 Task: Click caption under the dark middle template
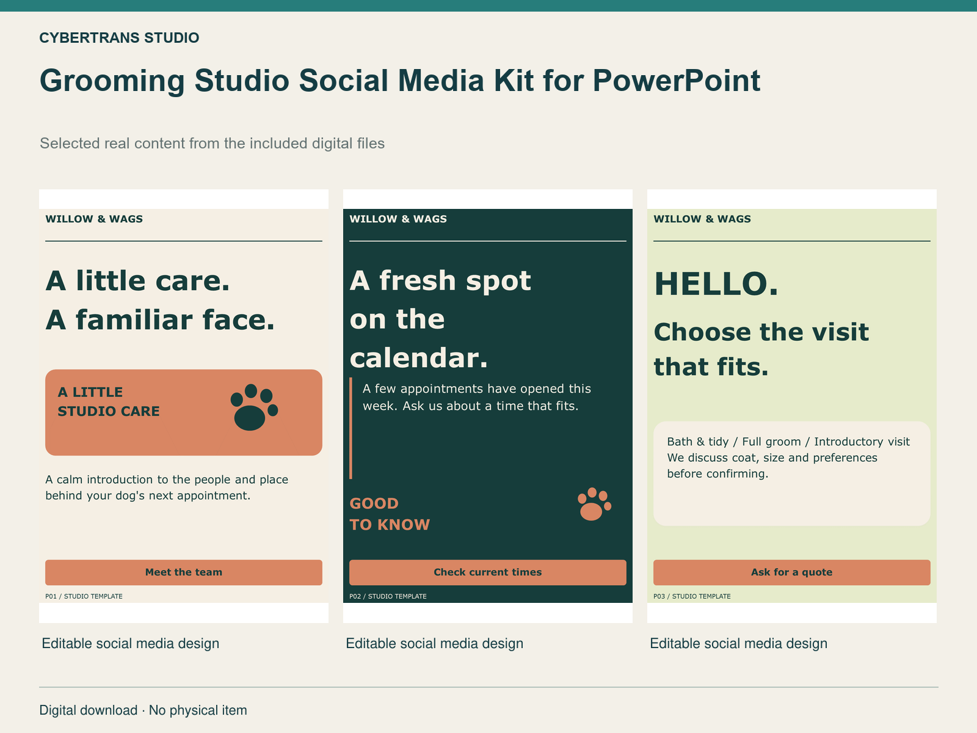point(434,643)
